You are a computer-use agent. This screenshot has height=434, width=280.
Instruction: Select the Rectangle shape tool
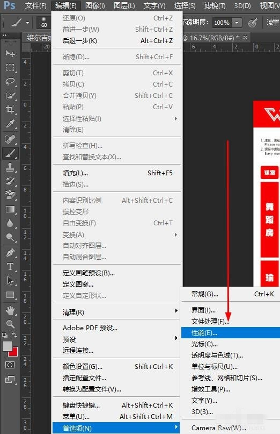click(10, 295)
